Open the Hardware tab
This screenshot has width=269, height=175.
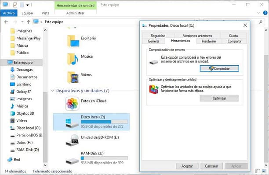[x=209, y=41]
